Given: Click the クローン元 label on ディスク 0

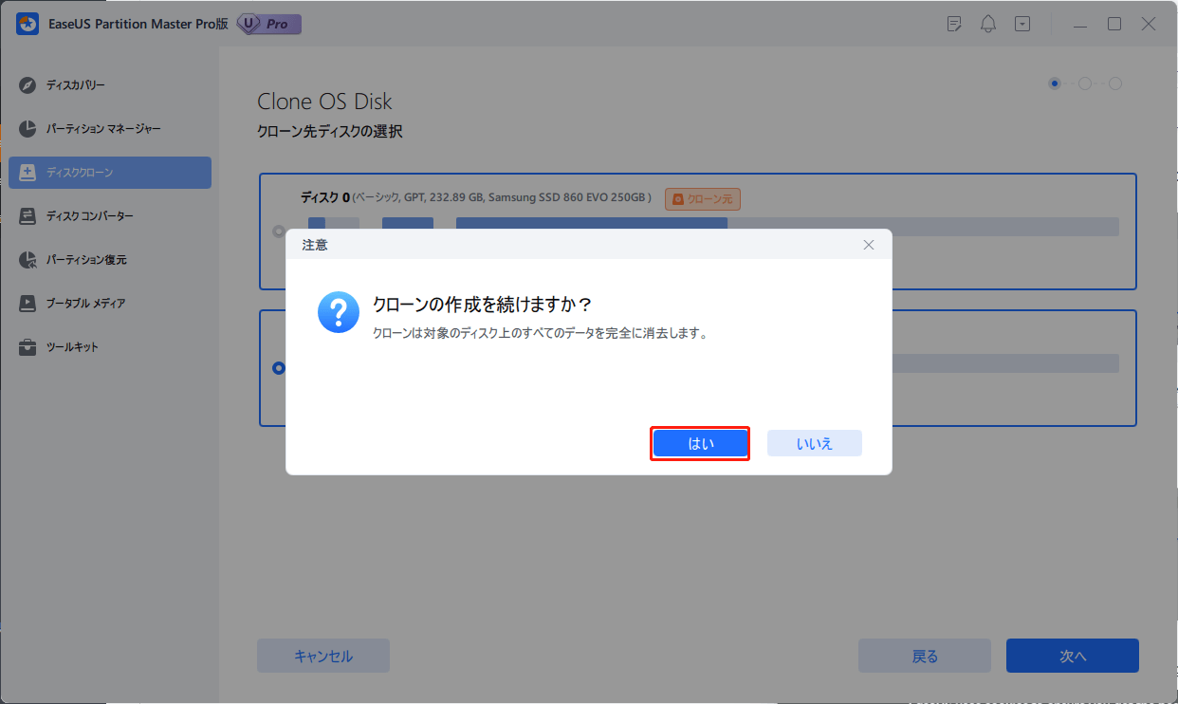Looking at the screenshot, I should (x=702, y=198).
